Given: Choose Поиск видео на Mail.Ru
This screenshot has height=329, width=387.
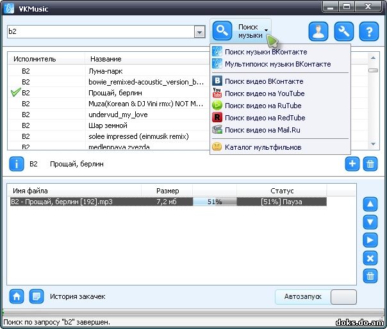Looking at the screenshot, I should [x=280, y=130].
